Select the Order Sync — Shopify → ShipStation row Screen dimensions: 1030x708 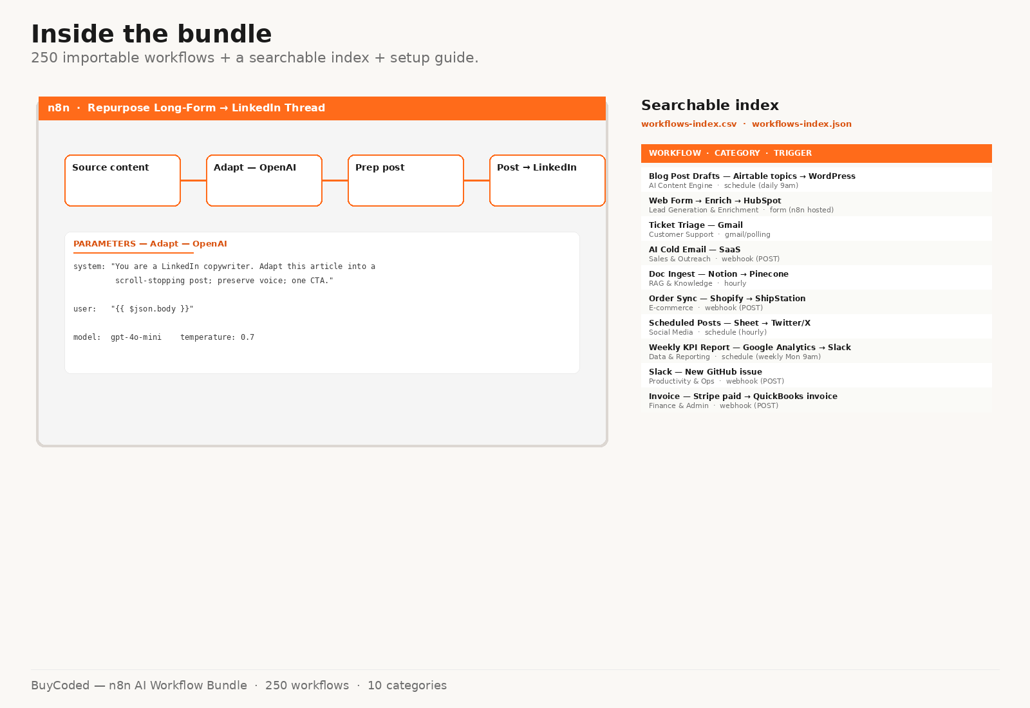click(816, 303)
